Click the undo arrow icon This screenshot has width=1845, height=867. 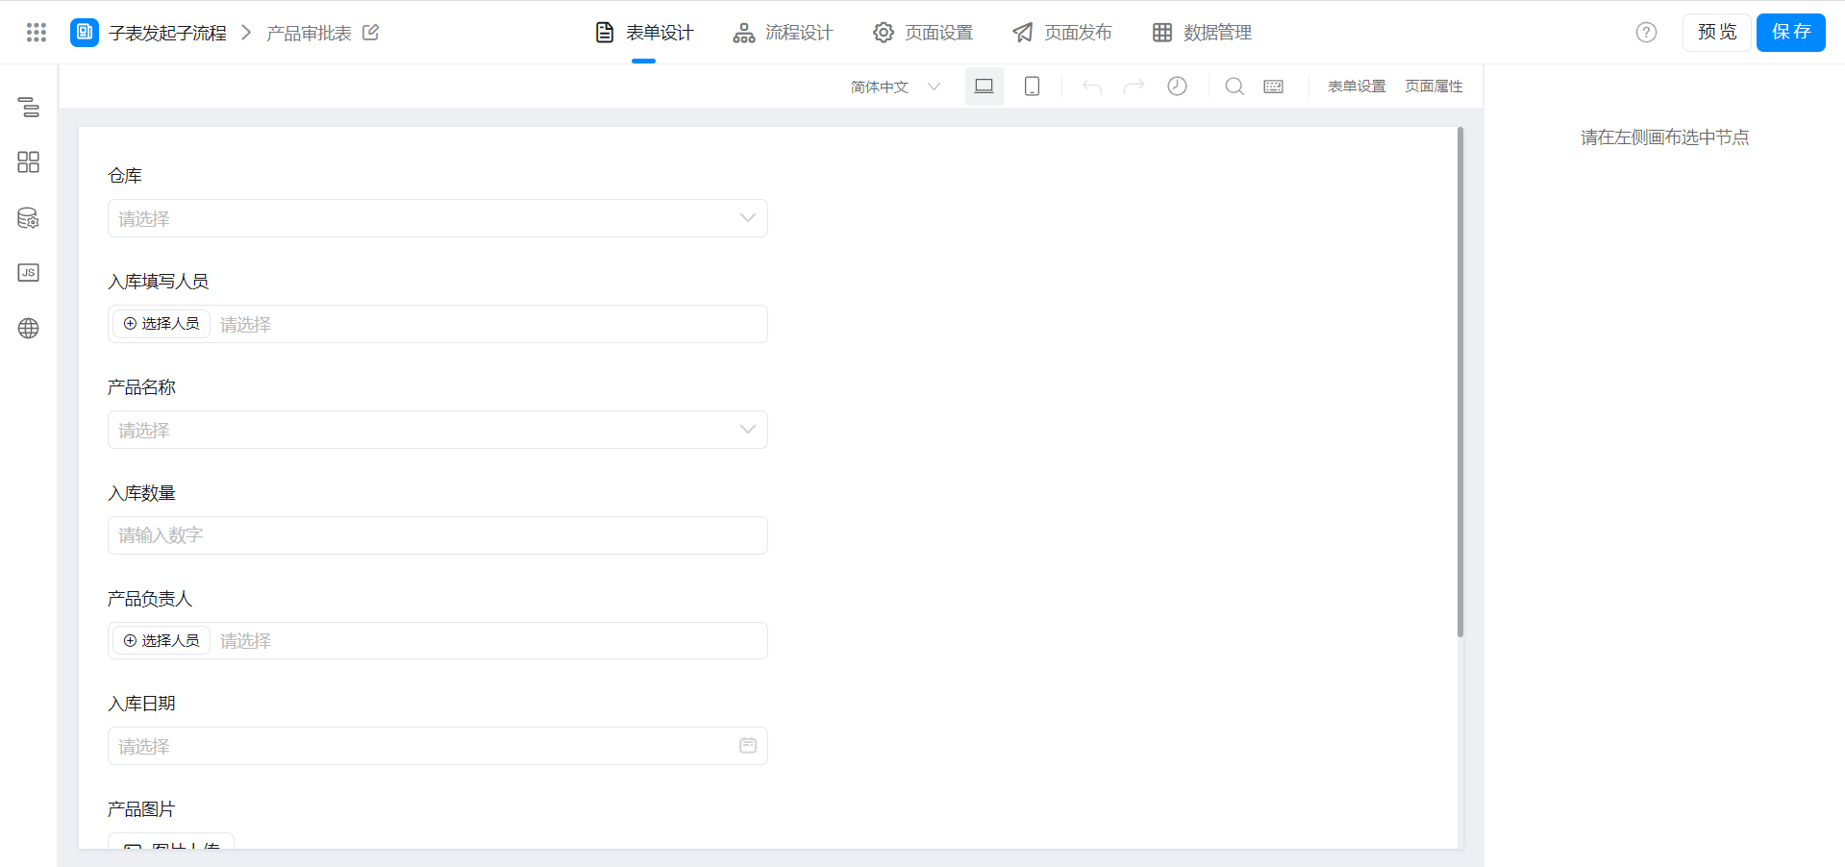pyautogui.click(x=1092, y=87)
